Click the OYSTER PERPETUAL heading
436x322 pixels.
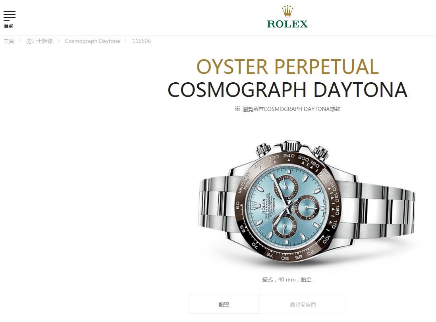pyautogui.click(x=287, y=67)
